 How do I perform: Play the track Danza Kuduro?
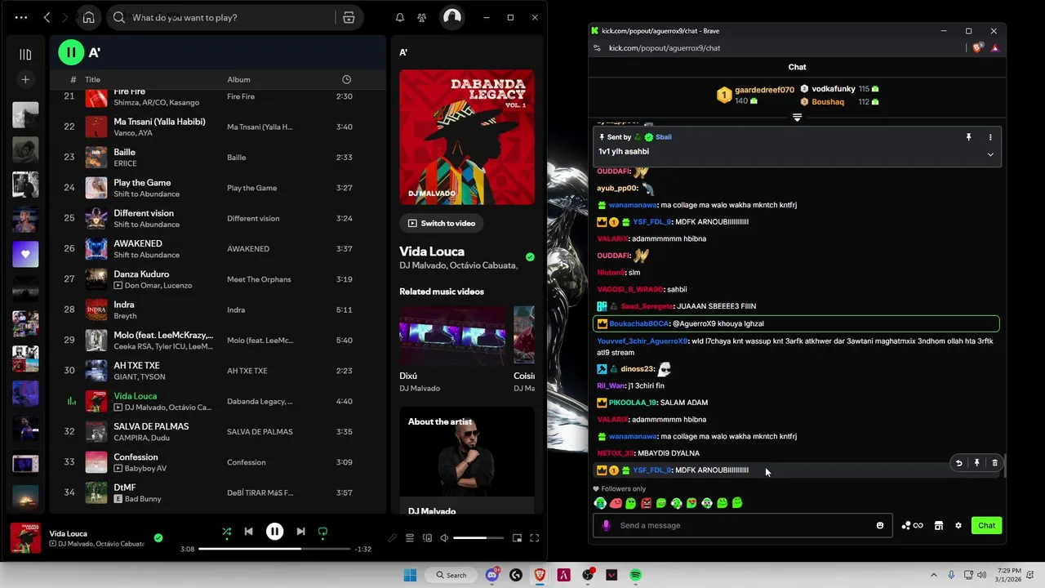[x=141, y=274]
